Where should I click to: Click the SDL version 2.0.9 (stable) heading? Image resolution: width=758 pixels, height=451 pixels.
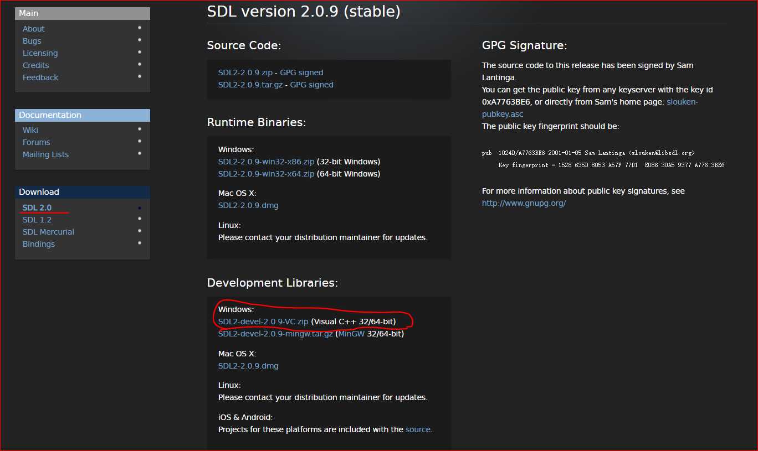[304, 11]
